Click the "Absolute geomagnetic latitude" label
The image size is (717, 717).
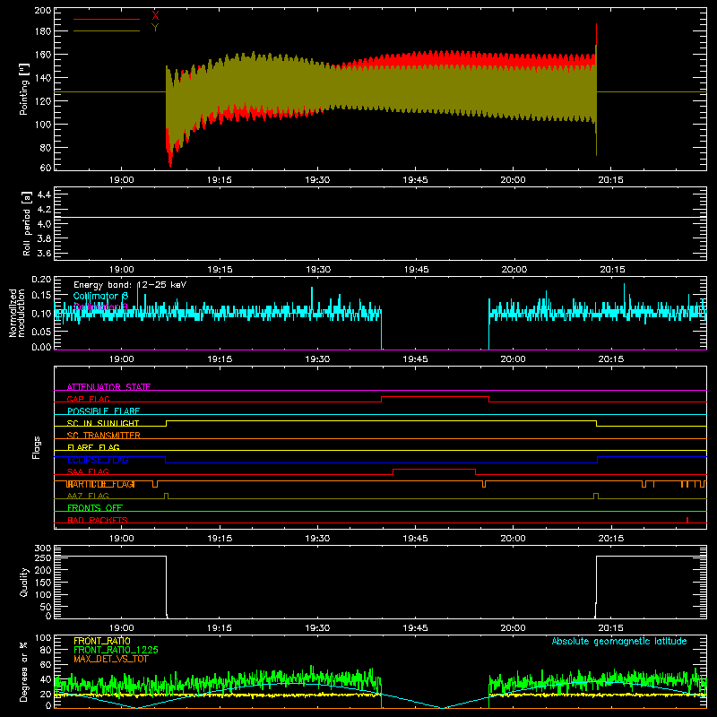pyautogui.click(x=619, y=641)
